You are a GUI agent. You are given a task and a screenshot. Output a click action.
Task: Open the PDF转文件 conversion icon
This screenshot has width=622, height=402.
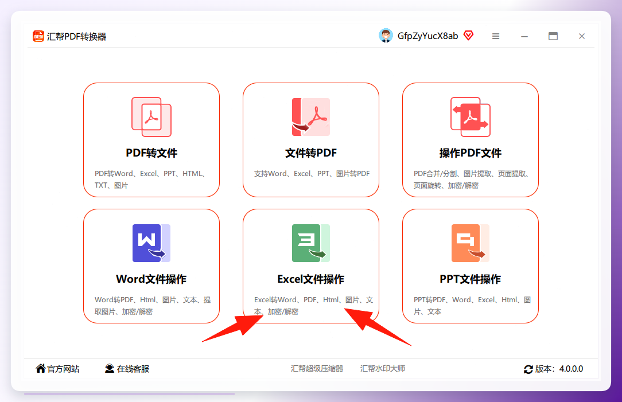click(x=151, y=117)
